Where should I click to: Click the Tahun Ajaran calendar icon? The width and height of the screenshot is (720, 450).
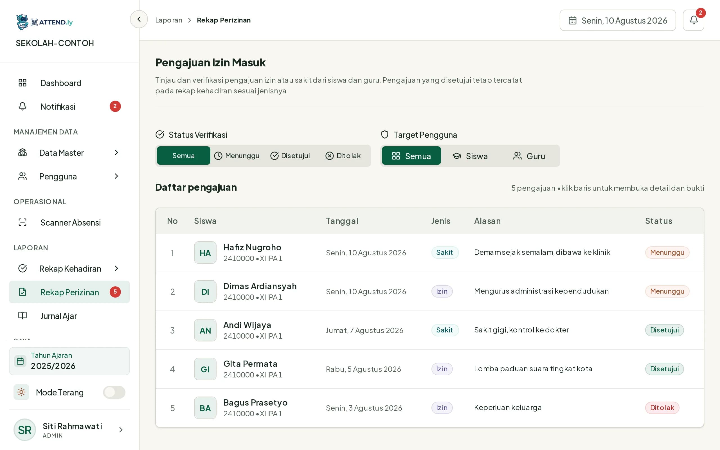(x=20, y=361)
